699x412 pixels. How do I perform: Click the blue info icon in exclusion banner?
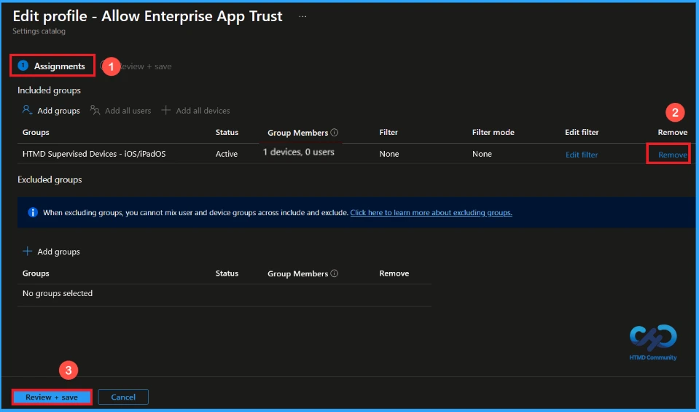tap(33, 212)
